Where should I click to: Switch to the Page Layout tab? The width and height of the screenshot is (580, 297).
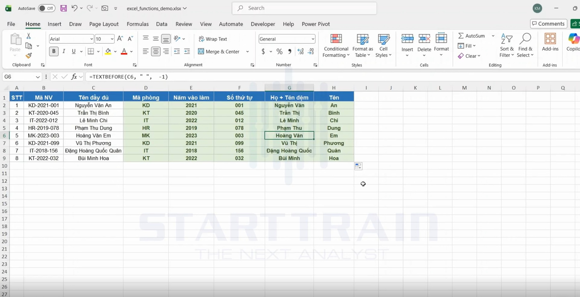point(104,24)
